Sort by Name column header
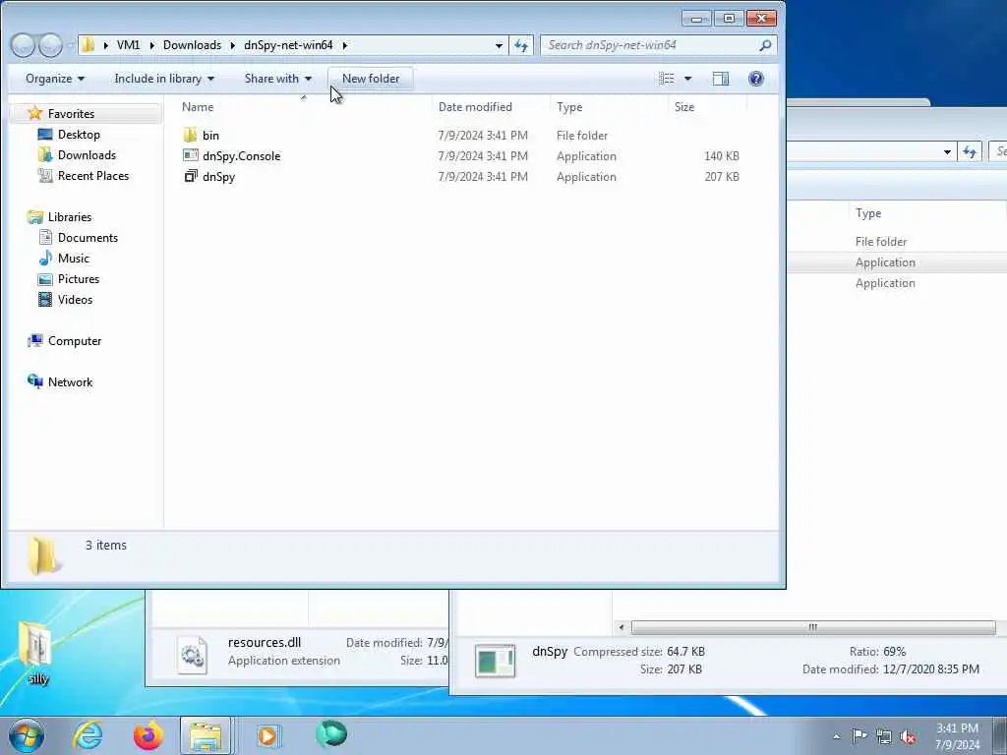Screen dimensions: 1007x755 coord(198,106)
